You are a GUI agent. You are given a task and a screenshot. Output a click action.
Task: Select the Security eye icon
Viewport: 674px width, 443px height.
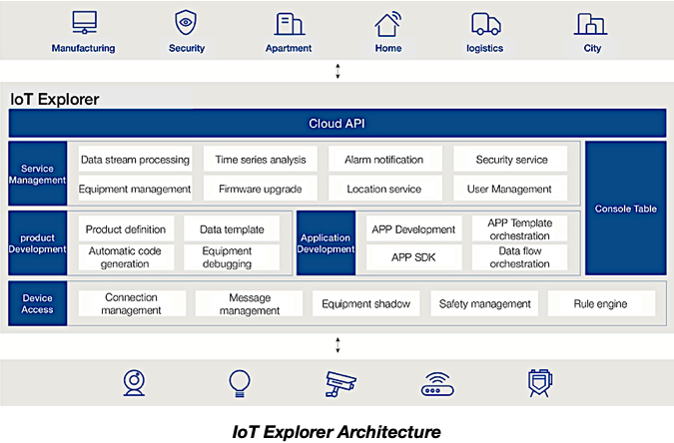(186, 23)
